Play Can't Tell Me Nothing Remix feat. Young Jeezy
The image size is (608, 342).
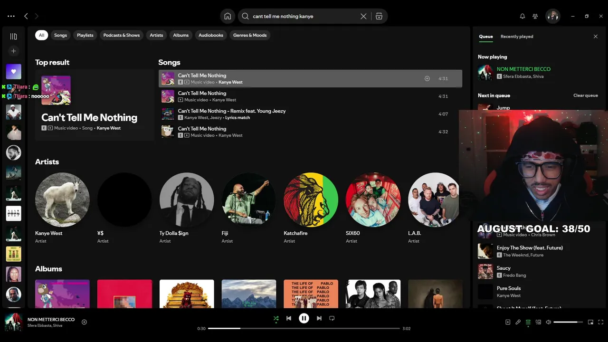click(x=310, y=114)
